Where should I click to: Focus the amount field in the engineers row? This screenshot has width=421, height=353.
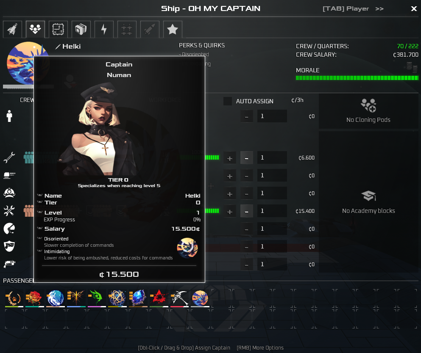click(272, 157)
